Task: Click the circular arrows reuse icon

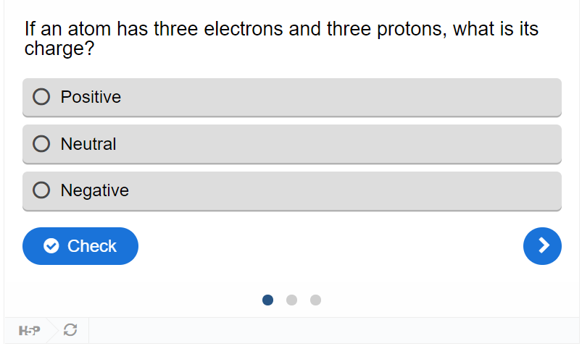Action: click(x=70, y=329)
